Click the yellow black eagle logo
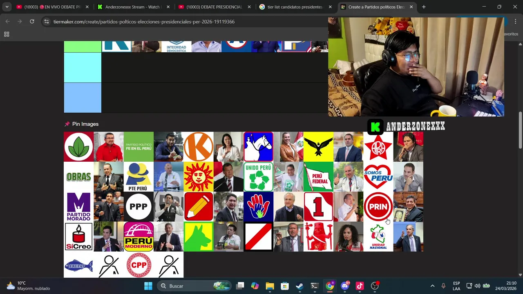 318,147
